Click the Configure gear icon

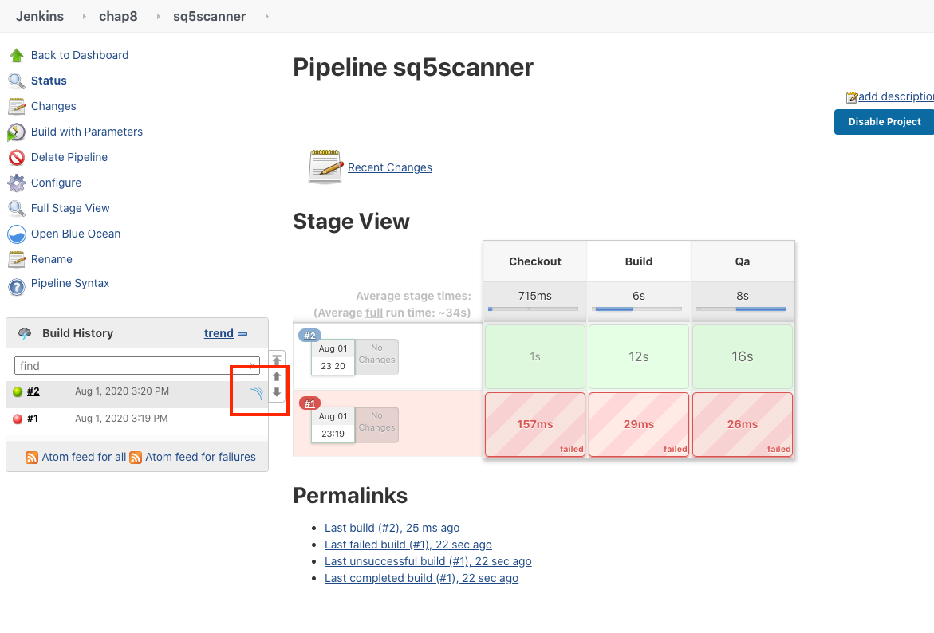[16, 183]
